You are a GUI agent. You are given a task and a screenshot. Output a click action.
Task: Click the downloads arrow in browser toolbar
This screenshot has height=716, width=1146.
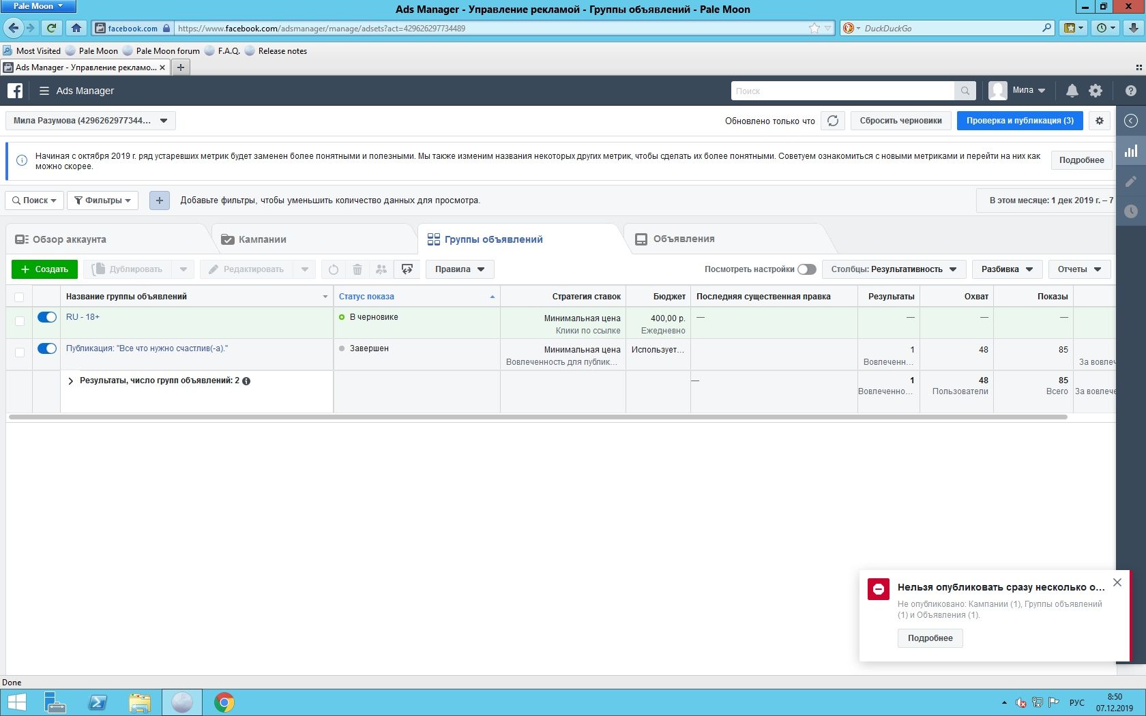pos(1133,28)
